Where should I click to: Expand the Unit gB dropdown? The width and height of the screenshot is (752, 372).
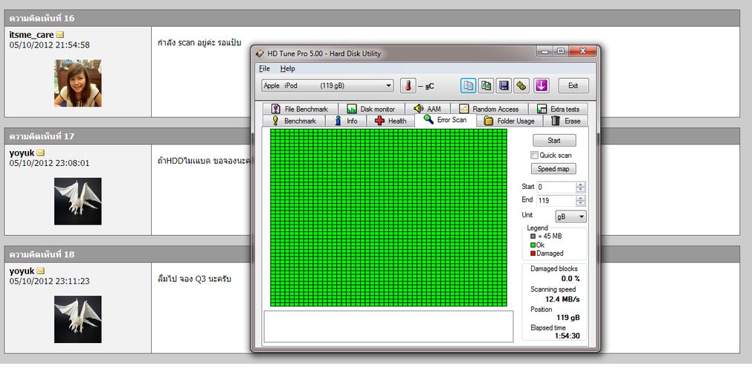click(580, 217)
